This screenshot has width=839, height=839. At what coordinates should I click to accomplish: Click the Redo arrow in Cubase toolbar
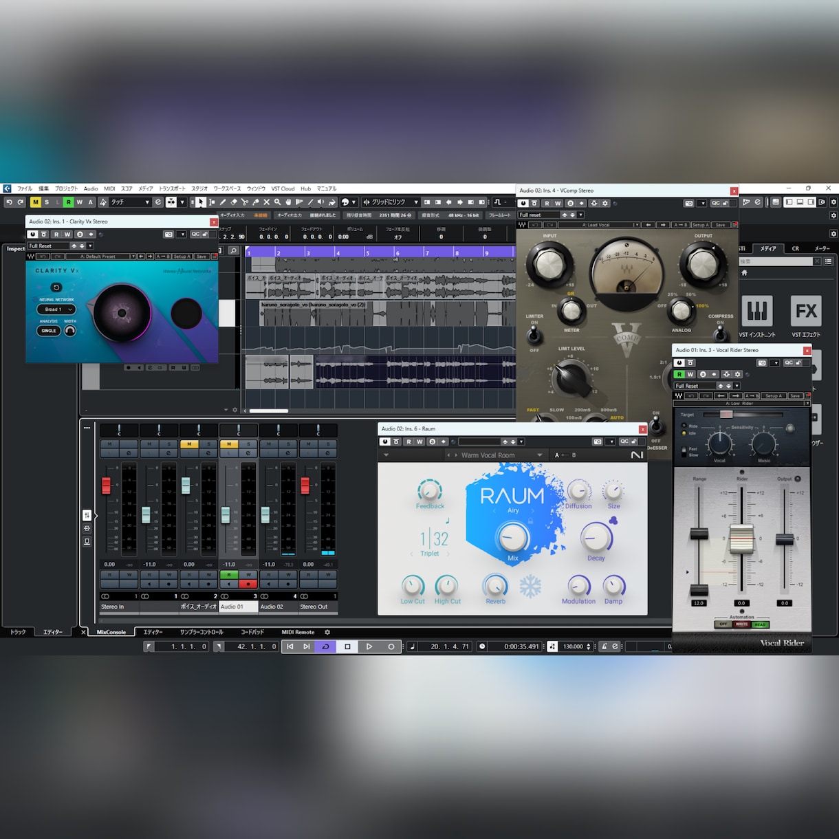click(x=21, y=202)
